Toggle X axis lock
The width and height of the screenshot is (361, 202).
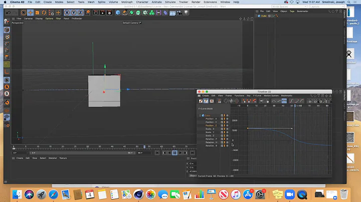67,12
